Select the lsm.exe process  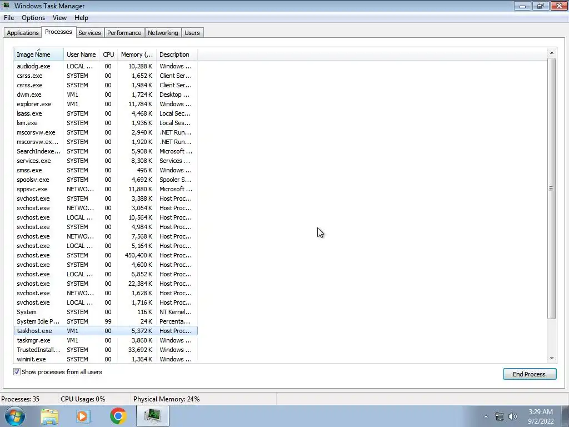[106, 123]
